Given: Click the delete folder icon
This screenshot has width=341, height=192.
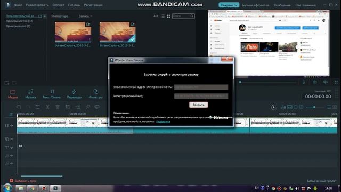Looking at the screenshot, I should [14, 83].
